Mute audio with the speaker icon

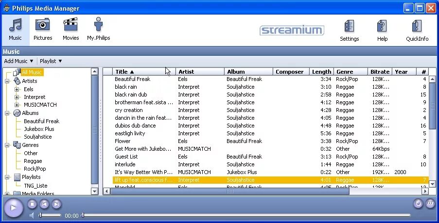tap(32, 215)
